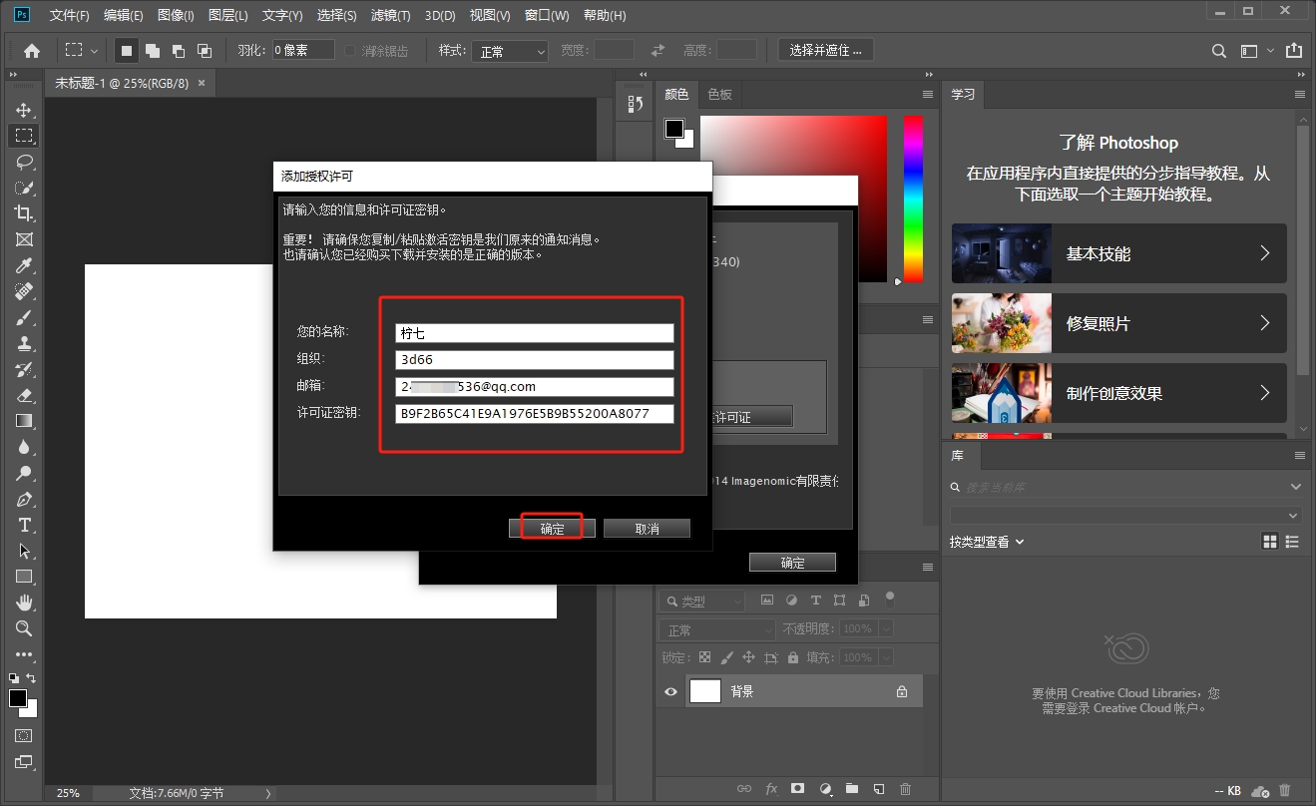1316x806 pixels.
Task: Toggle Background layer visibility eye
Action: [x=670, y=691]
